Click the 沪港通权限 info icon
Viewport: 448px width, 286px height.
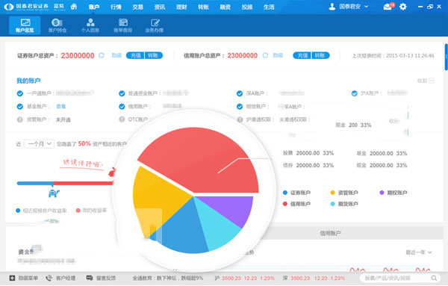[x=240, y=119]
